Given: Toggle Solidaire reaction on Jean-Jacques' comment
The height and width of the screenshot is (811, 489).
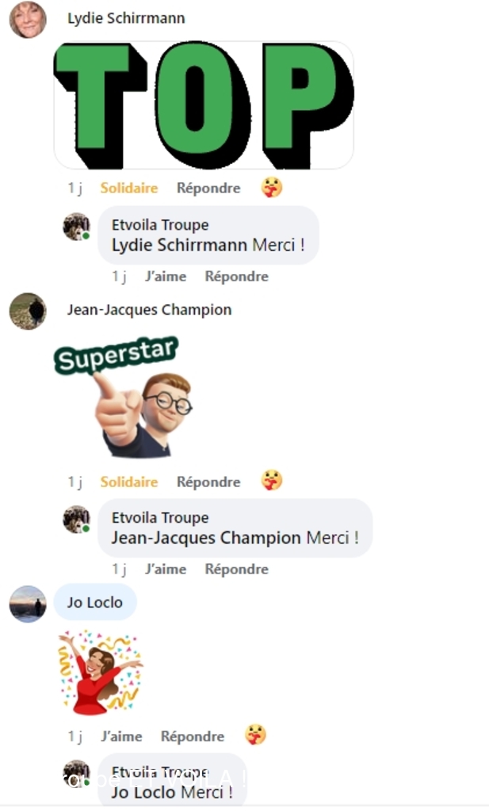Looking at the screenshot, I should [x=129, y=482].
